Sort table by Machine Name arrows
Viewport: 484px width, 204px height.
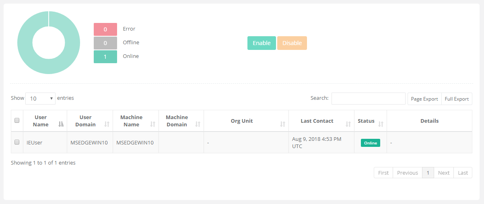152,124
